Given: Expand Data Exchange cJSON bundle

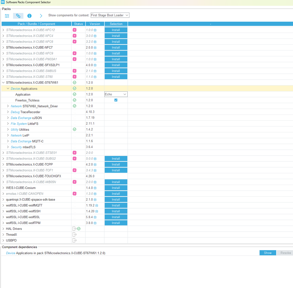Looking at the screenshot, I should coord(8,118).
